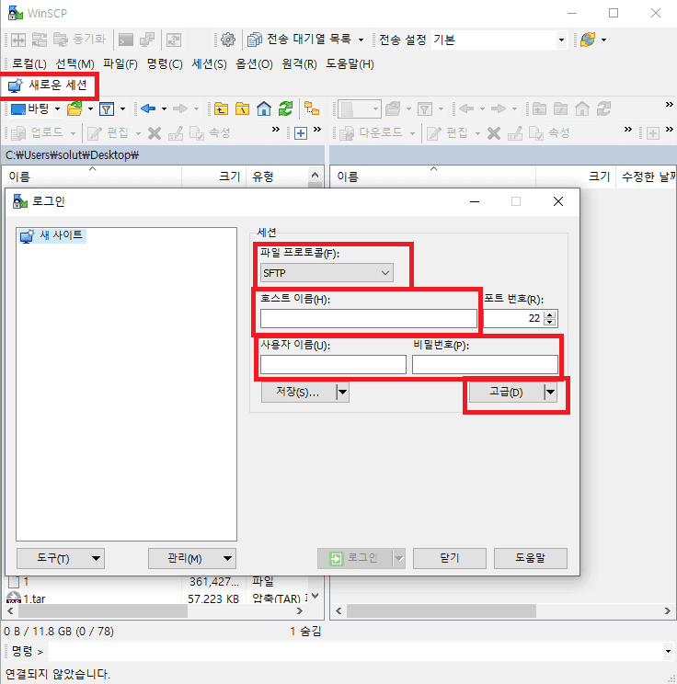This screenshot has height=684, width=677.
Task: Go back with the blue left arrow
Action: [x=148, y=108]
